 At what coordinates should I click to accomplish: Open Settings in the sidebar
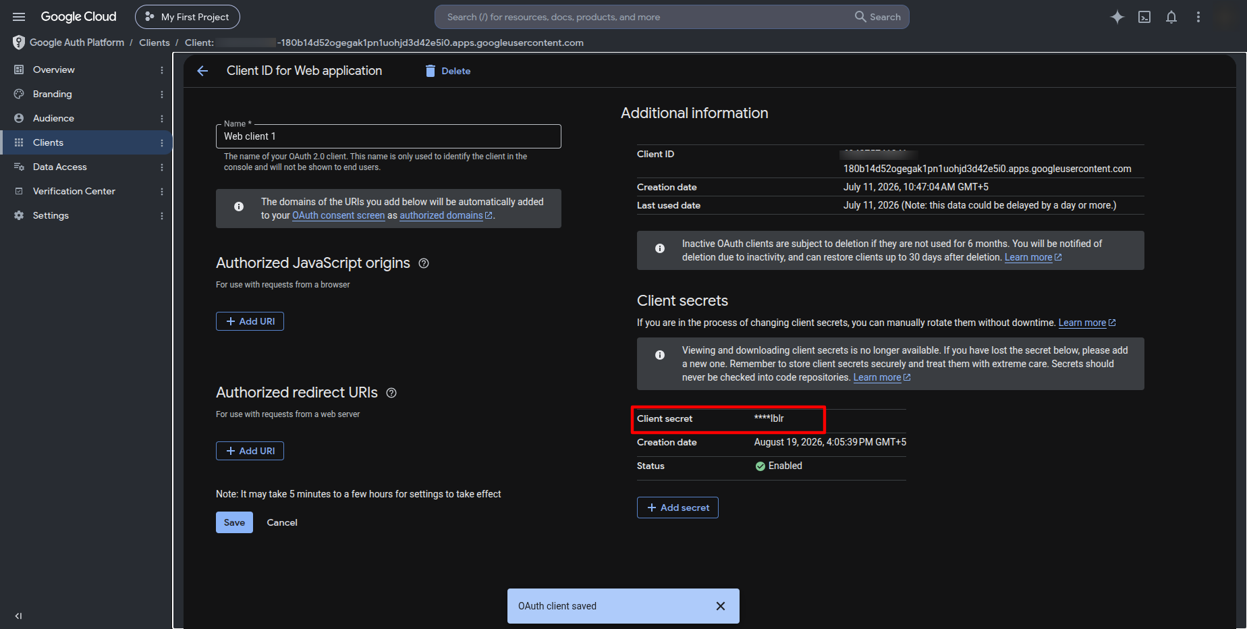click(x=51, y=215)
